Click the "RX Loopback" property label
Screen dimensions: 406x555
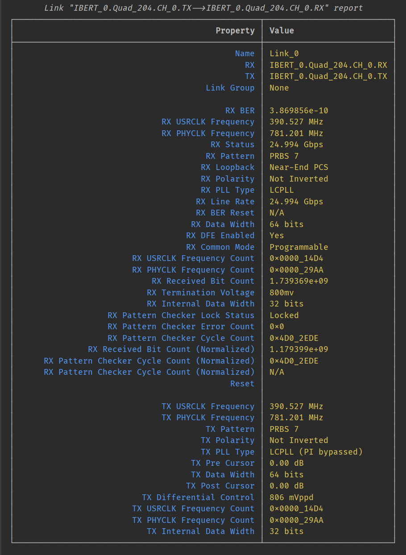tap(228, 167)
